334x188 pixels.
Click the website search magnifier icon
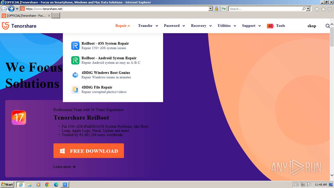coord(328,26)
